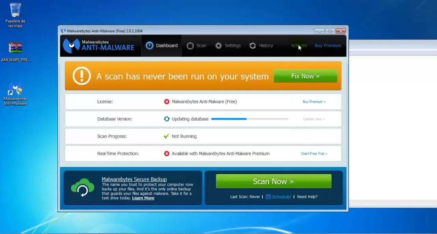The image size is (437, 234).
Task: Click green checkmark next to Not Running
Action: tap(167, 136)
